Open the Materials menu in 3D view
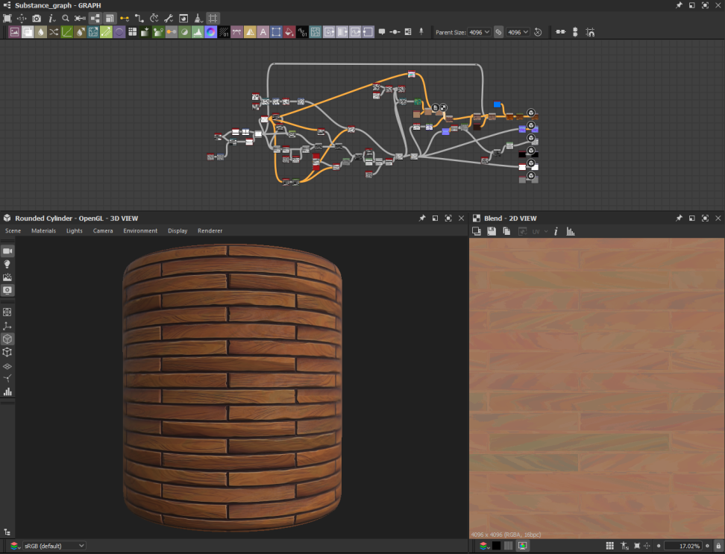Viewport: 725px width, 554px height. point(43,231)
